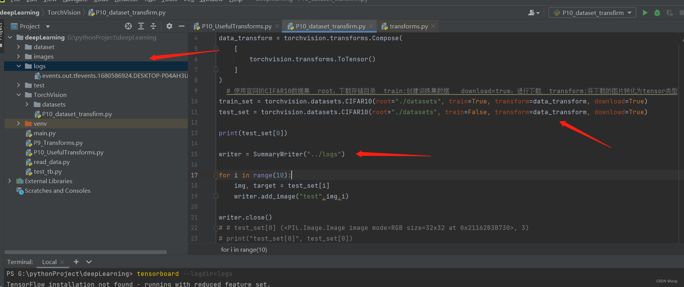Click TorchVision in the navigation breadcrumb
This screenshot has width=684, height=287.
pyautogui.click(x=64, y=13)
